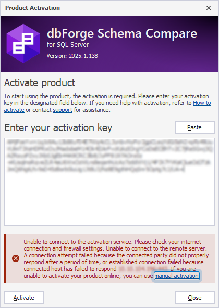Click the 'Activate product' heading
Viewport: 219px width, 308px height.
(x=40, y=83)
